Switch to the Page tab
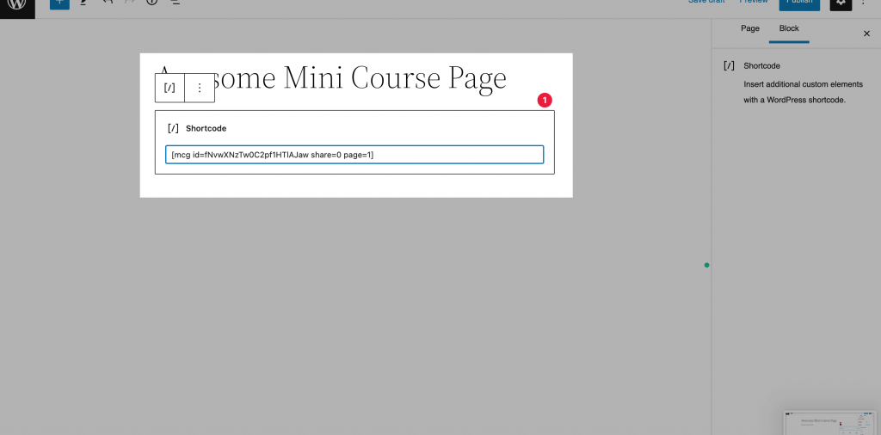Image resolution: width=881 pixels, height=435 pixels. [x=750, y=28]
